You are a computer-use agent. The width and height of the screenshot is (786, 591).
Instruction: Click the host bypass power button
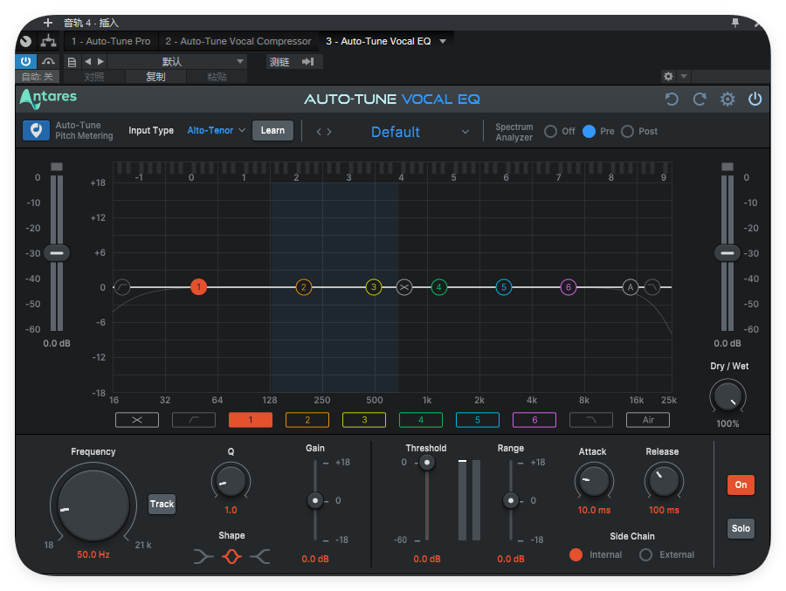click(25, 61)
